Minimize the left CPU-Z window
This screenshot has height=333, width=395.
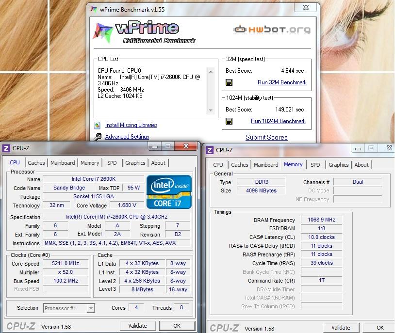point(155,146)
